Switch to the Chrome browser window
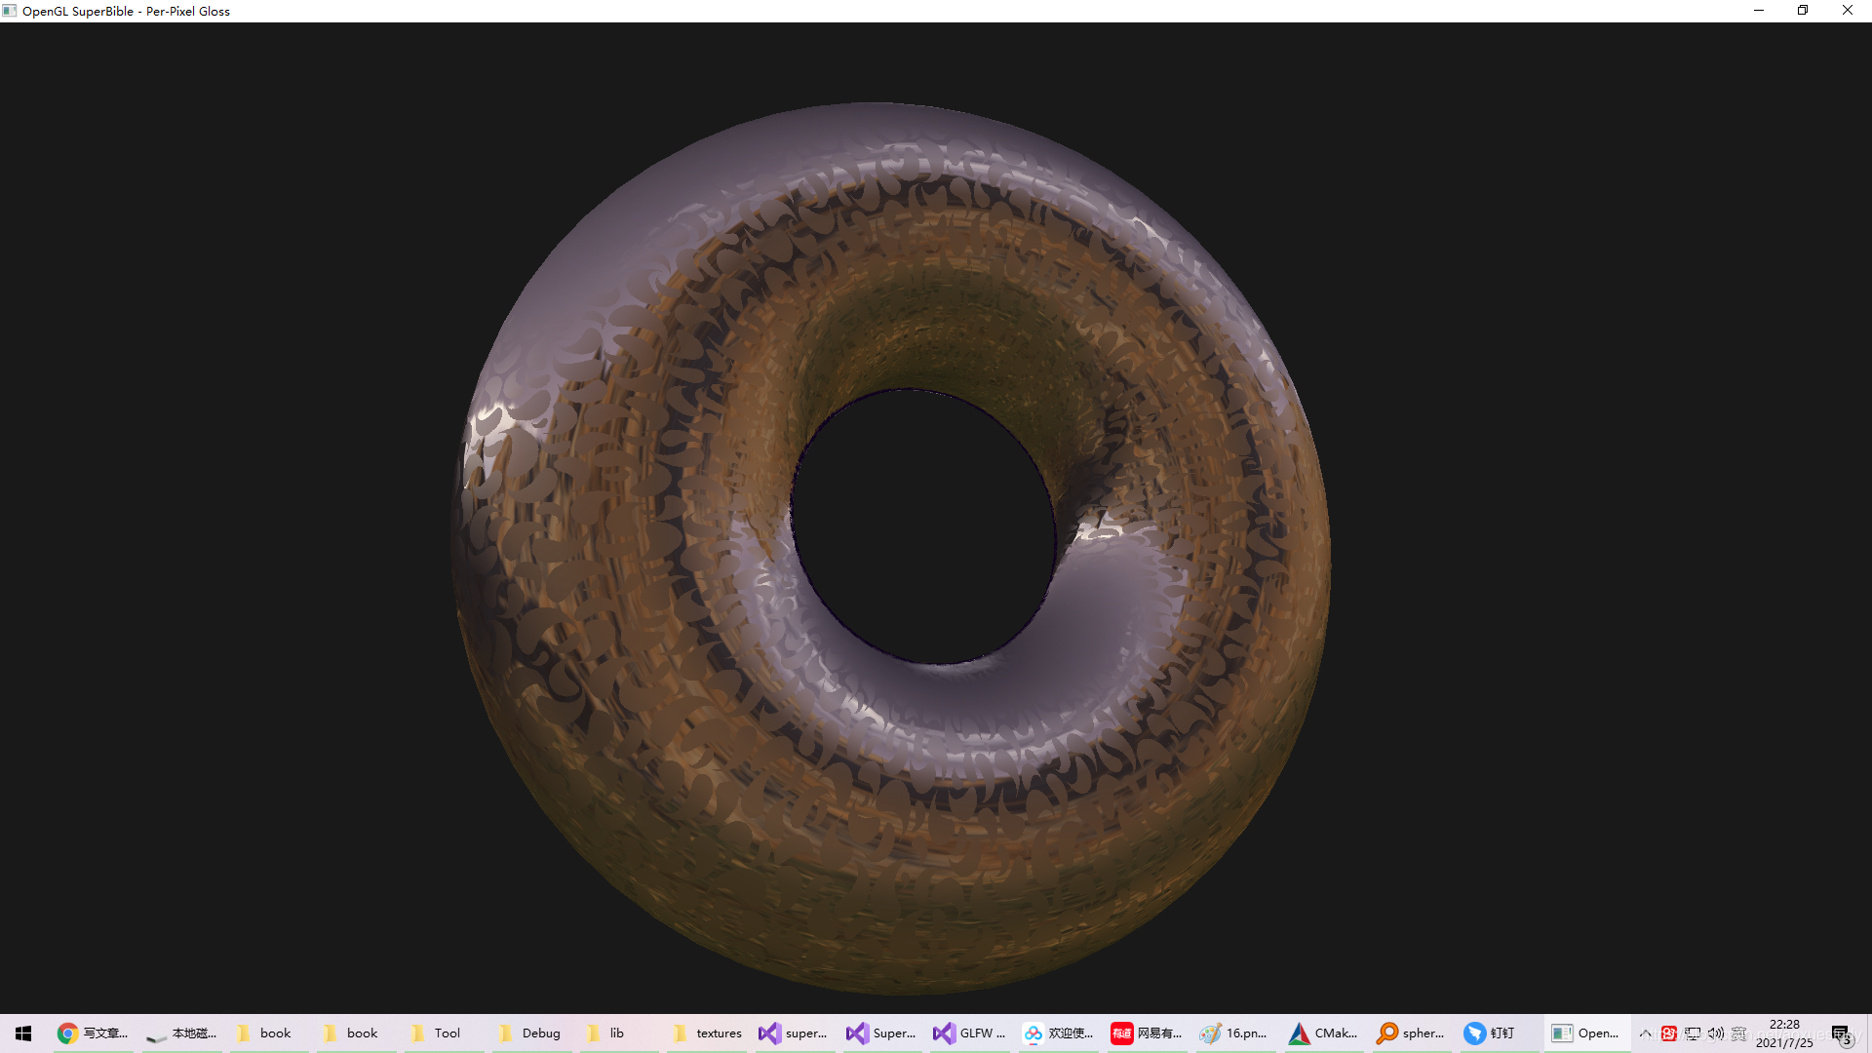1872x1053 pixels. pos(94,1033)
